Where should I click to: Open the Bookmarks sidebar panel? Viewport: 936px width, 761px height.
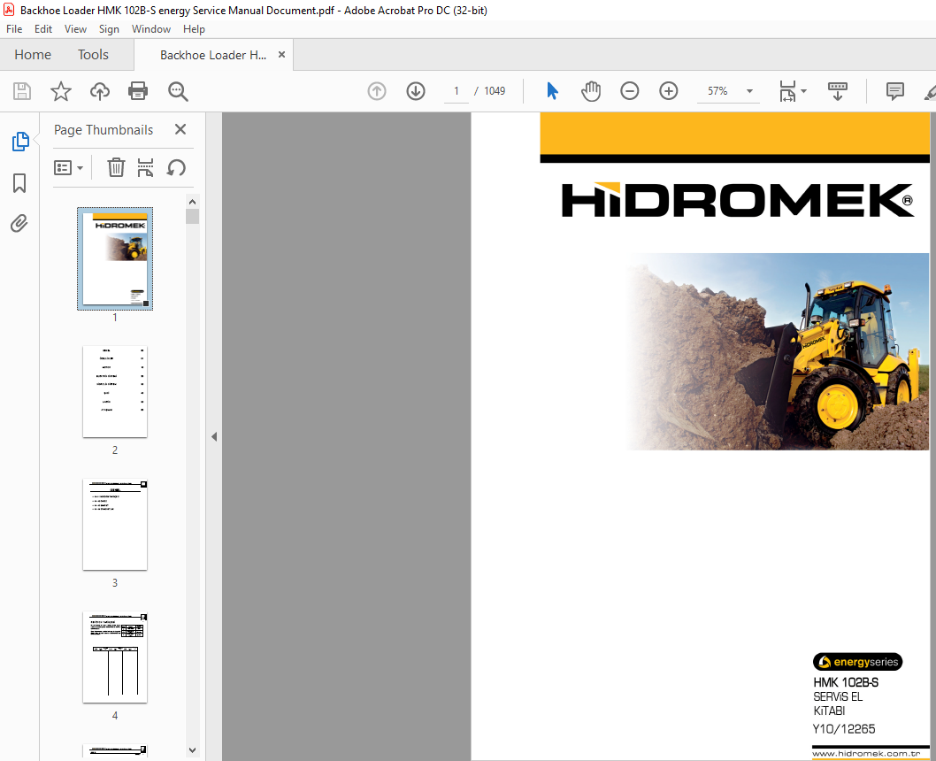pyautogui.click(x=19, y=183)
